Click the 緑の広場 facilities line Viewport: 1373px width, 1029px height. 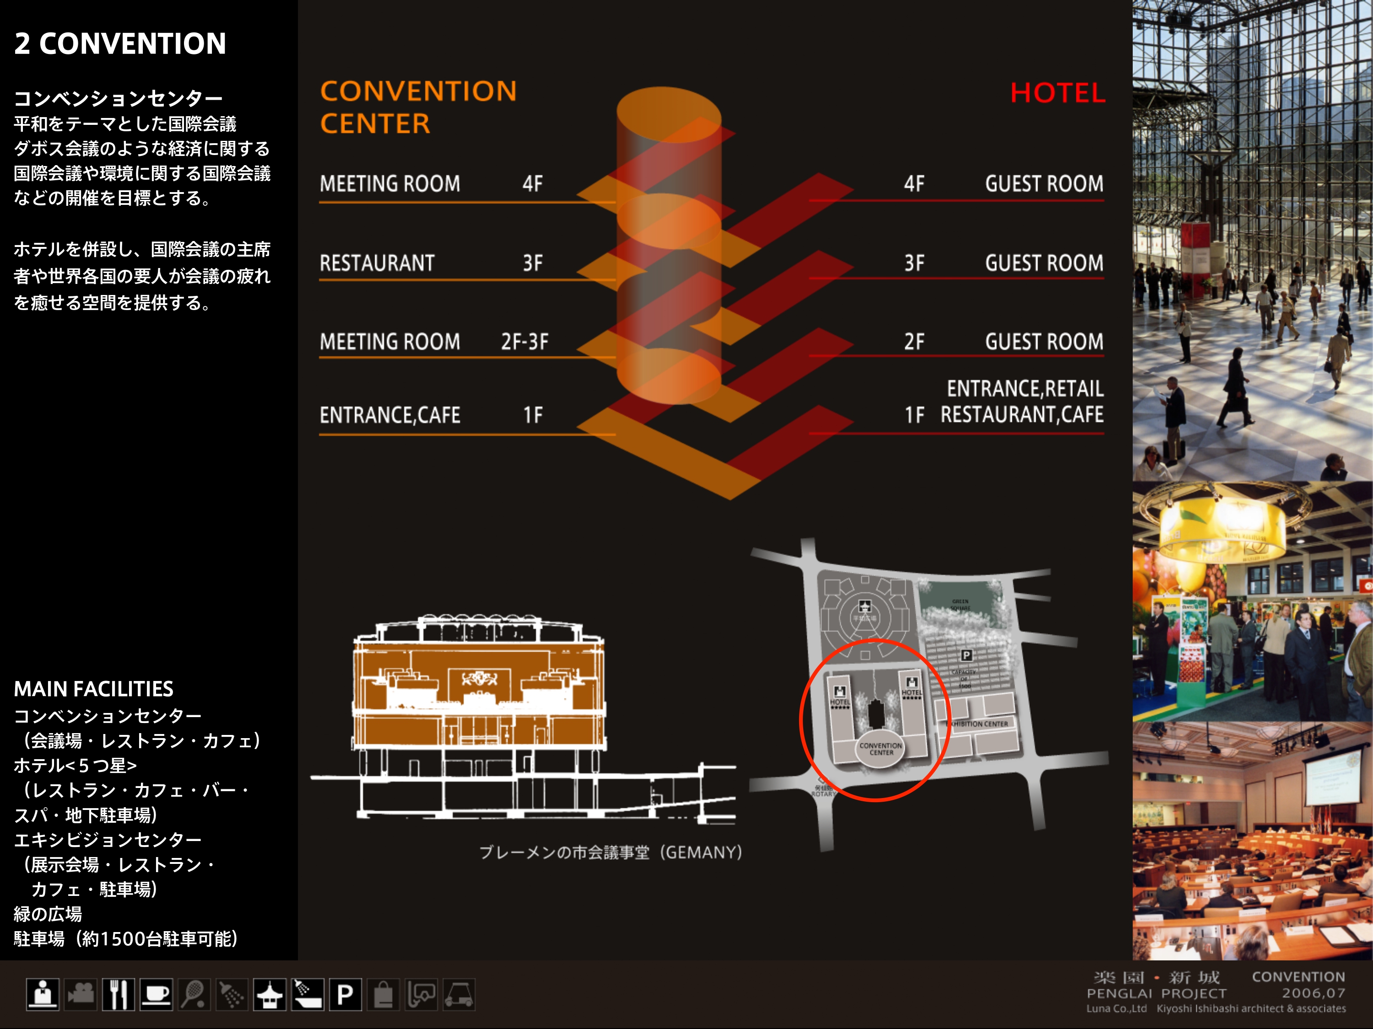click(x=48, y=914)
